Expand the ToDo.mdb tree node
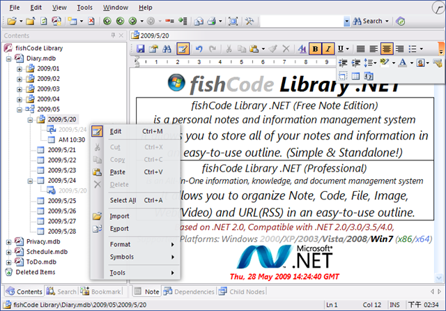The width and height of the screenshot is (446, 311). 9,262
